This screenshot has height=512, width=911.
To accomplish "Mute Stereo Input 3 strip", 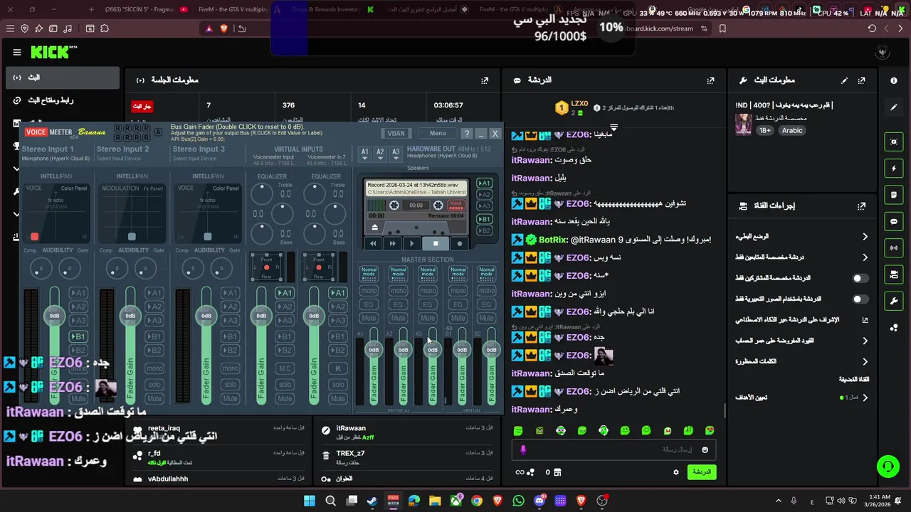I will tap(230, 398).
